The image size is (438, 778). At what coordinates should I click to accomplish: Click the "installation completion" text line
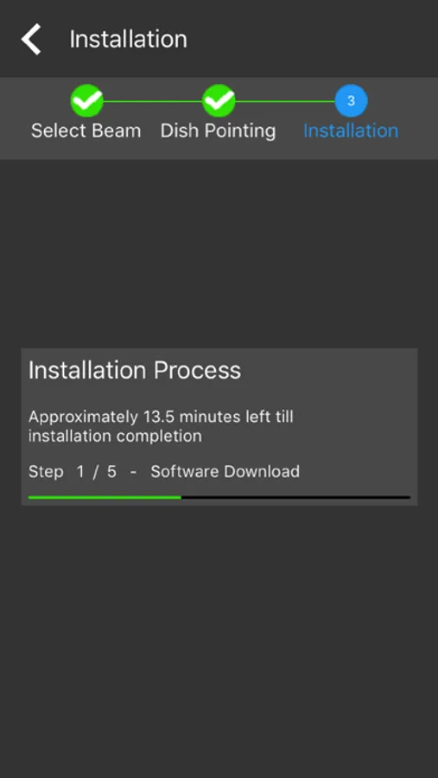point(115,437)
